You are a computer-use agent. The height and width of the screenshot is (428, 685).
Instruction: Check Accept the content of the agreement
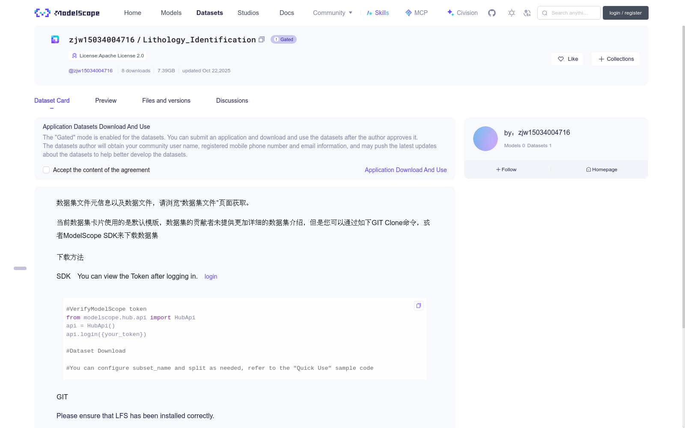[46, 170]
